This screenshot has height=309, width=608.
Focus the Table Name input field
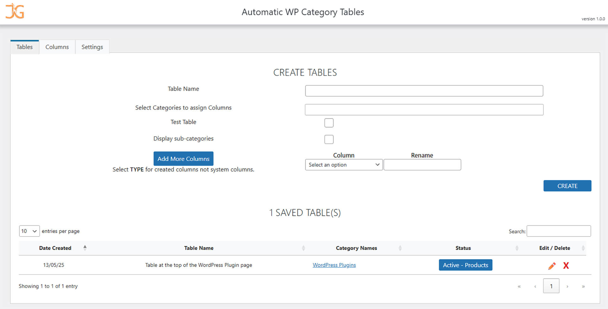424,91
